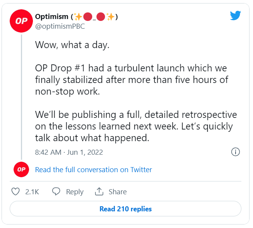Click the first red circle emoji in the name
This screenshot has height=228, width=253.
click(x=88, y=17)
